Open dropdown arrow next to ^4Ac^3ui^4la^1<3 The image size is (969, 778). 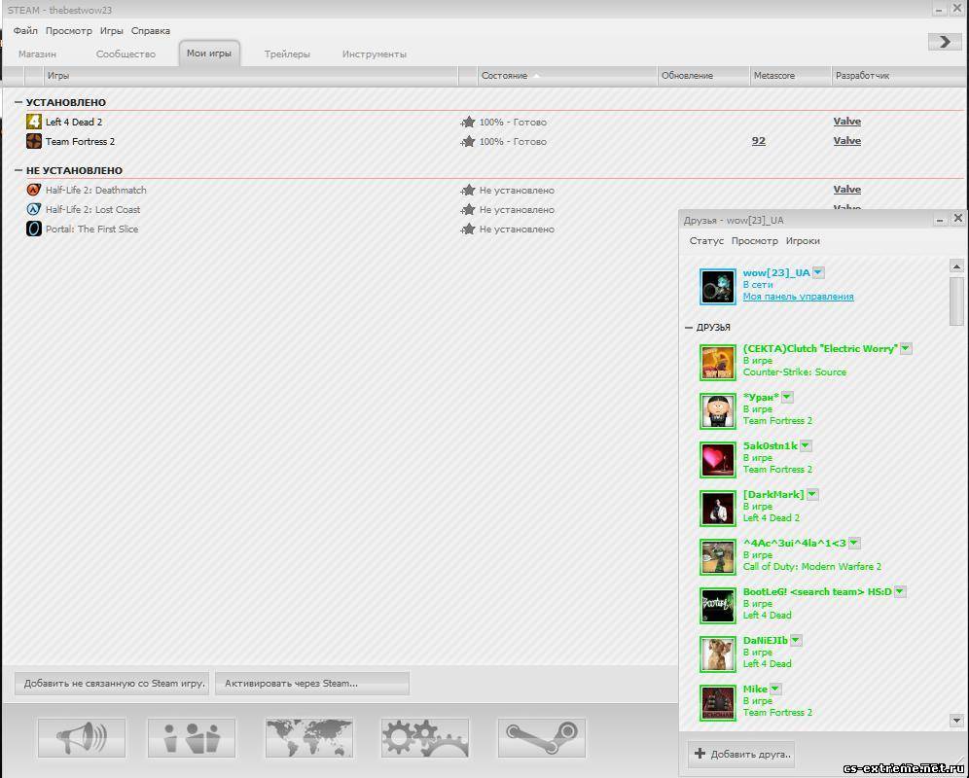point(854,543)
